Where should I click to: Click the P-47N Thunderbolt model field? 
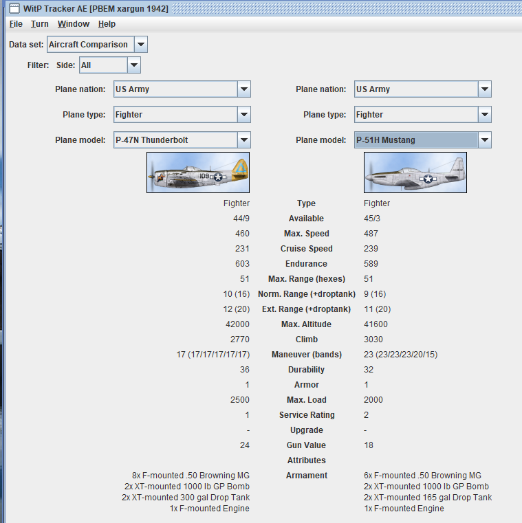pos(176,140)
